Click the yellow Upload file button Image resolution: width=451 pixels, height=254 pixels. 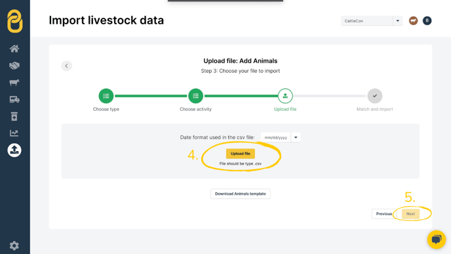point(240,154)
